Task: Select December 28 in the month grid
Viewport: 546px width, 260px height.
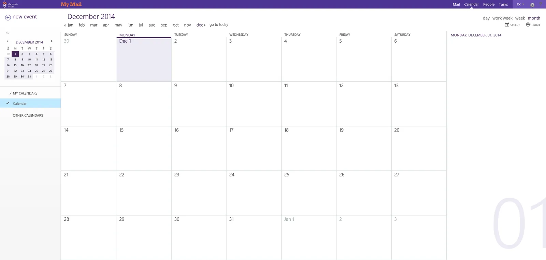Action: tap(89, 238)
